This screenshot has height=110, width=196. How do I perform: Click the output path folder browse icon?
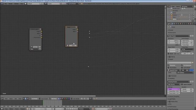193,62
